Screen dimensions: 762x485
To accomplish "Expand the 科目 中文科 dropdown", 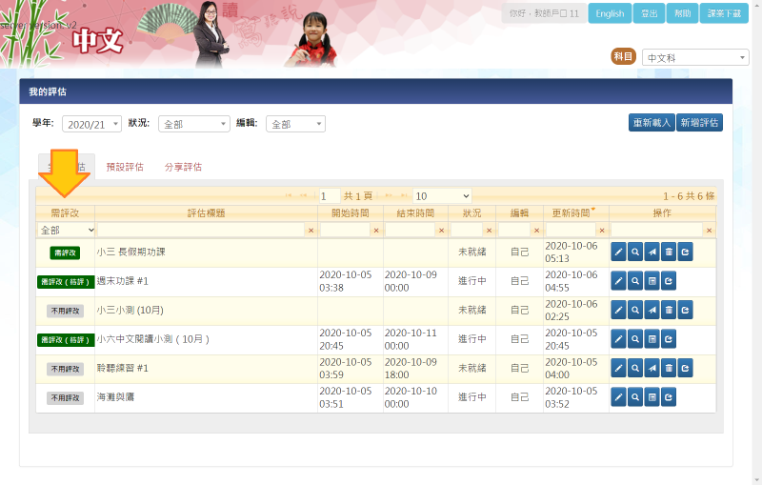I will pos(695,58).
